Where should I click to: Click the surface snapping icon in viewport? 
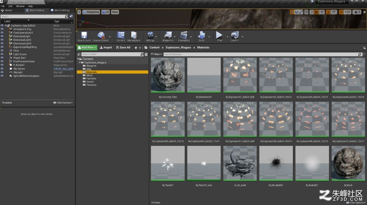coord(312,12)
